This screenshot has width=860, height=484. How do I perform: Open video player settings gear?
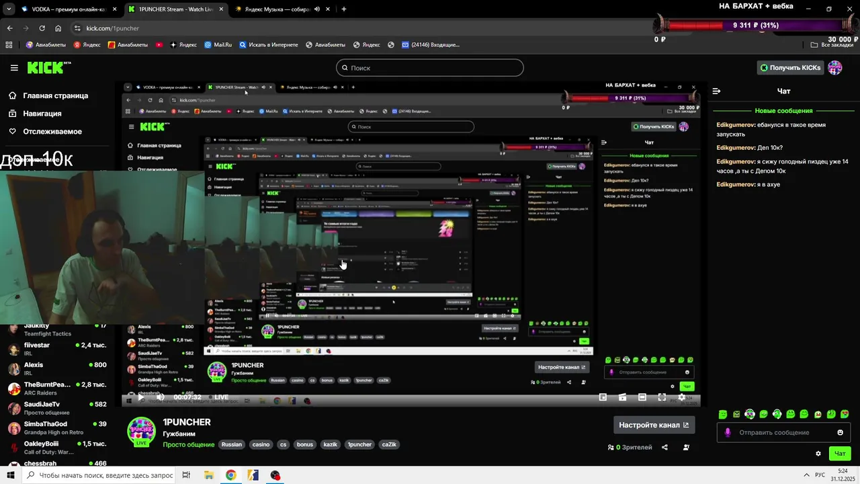pyautogui.click(x=681, y=397)
